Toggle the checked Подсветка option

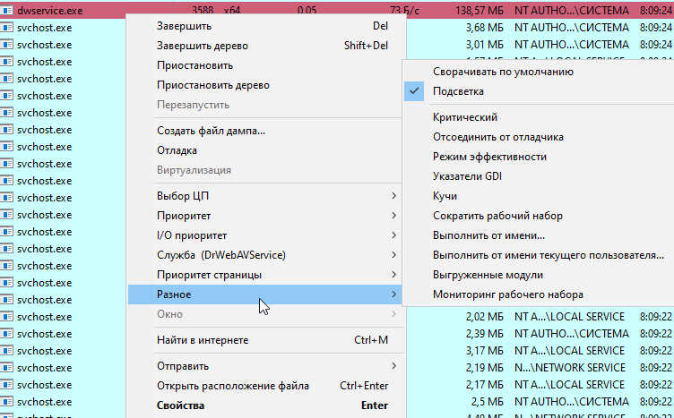click(458, 91)
